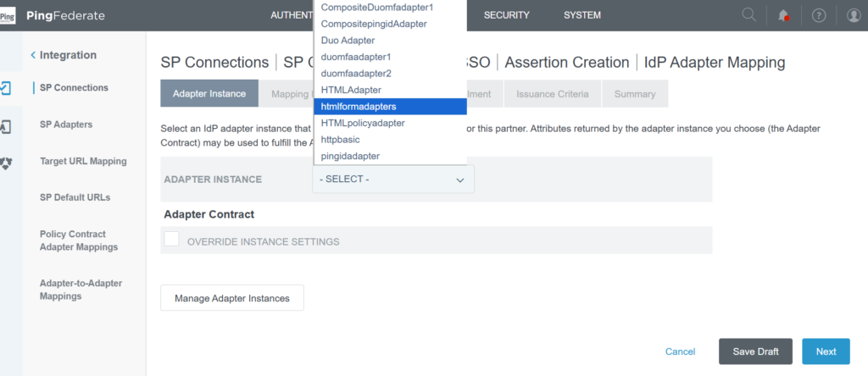Click the ADAPTER INSTANCE field label
Image resolution: width=868 pixels, height=376 pixels.
pos(213,180)
